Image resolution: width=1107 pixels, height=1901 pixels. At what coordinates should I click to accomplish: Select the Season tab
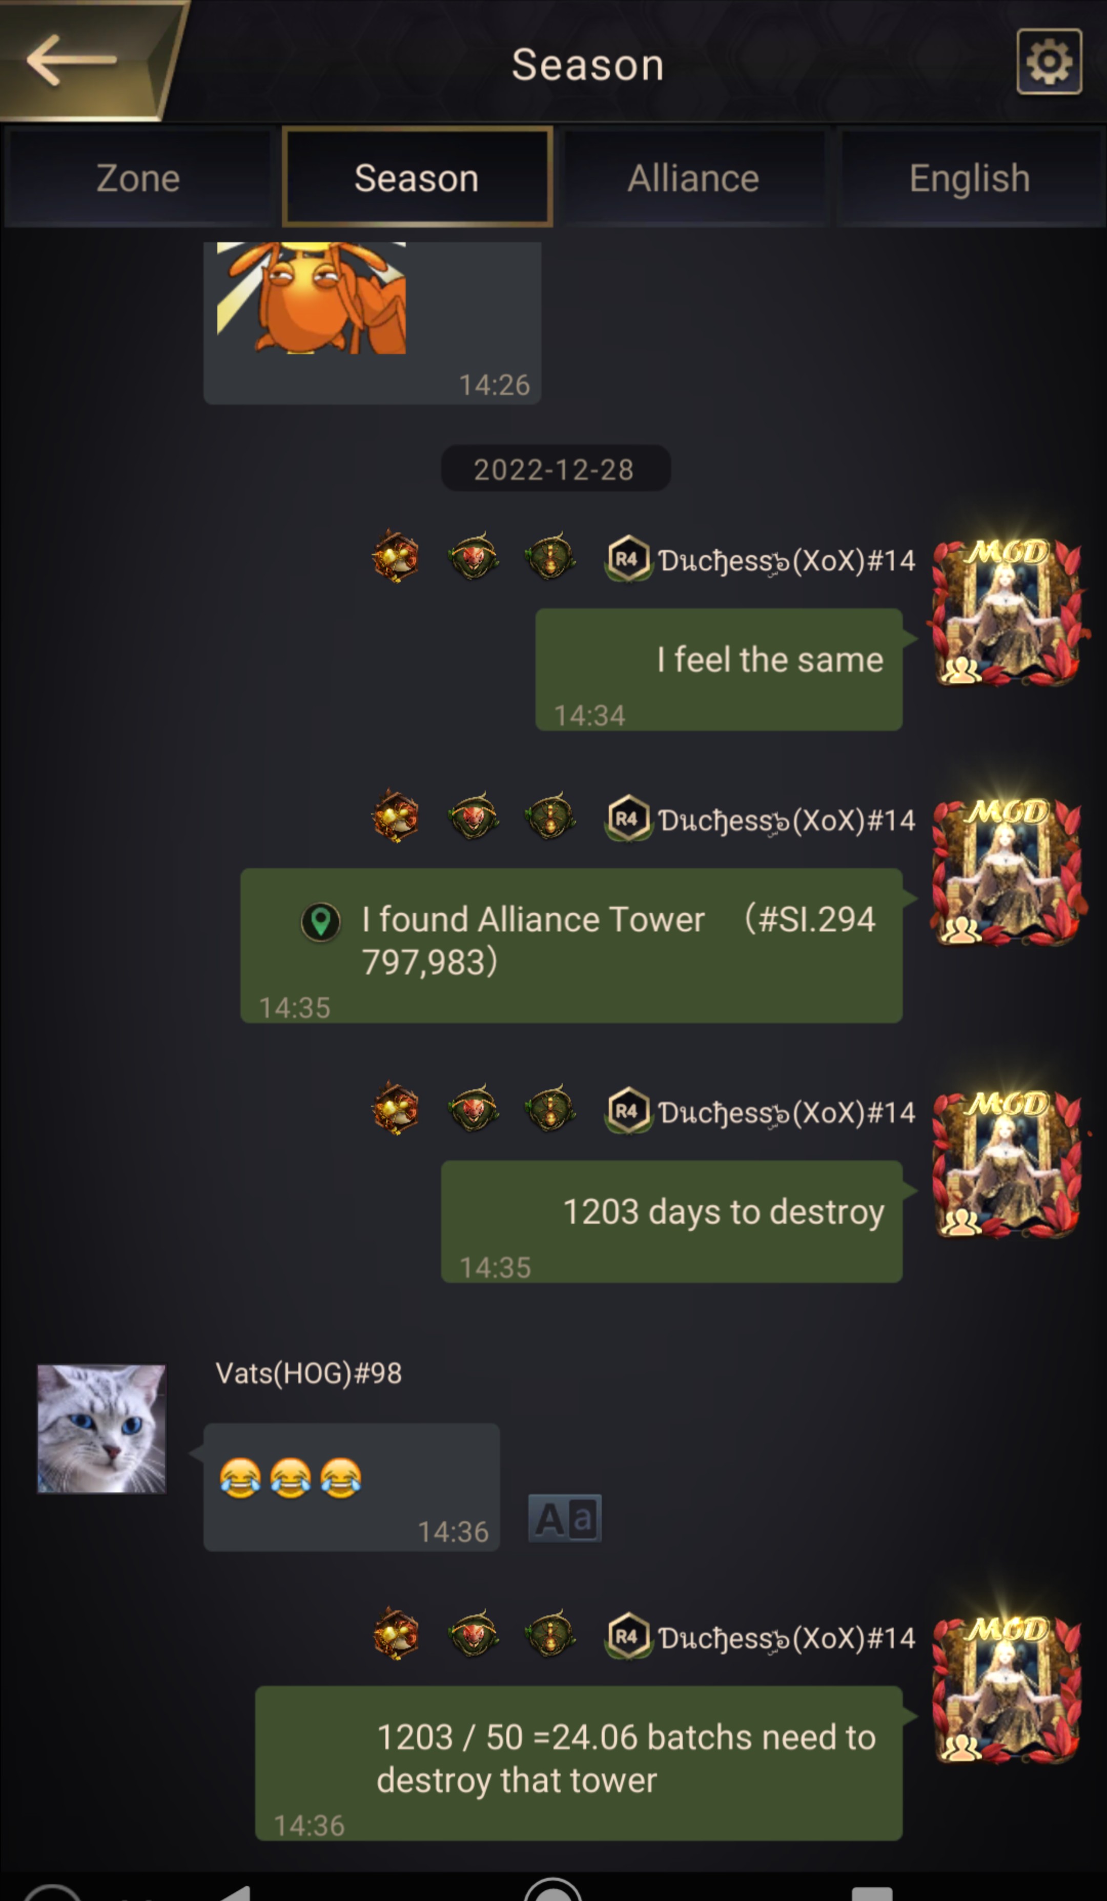[x=417, y=178]
